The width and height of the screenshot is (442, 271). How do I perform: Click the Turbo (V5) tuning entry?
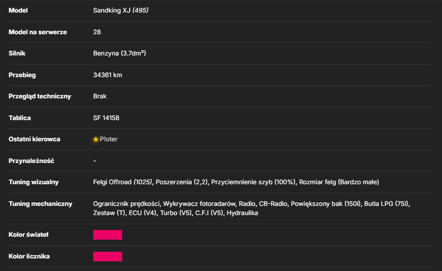[176, 213]
